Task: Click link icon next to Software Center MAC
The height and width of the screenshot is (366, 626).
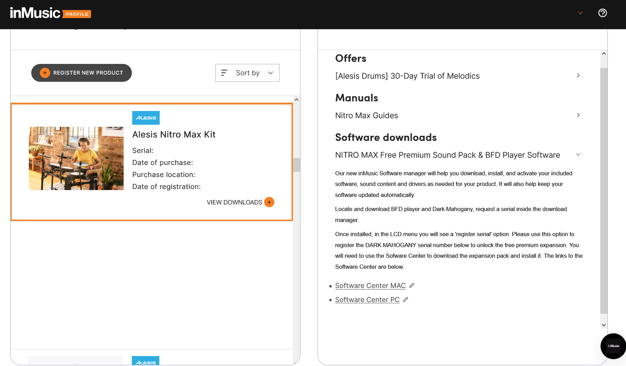Action: (x=412, y=286)
